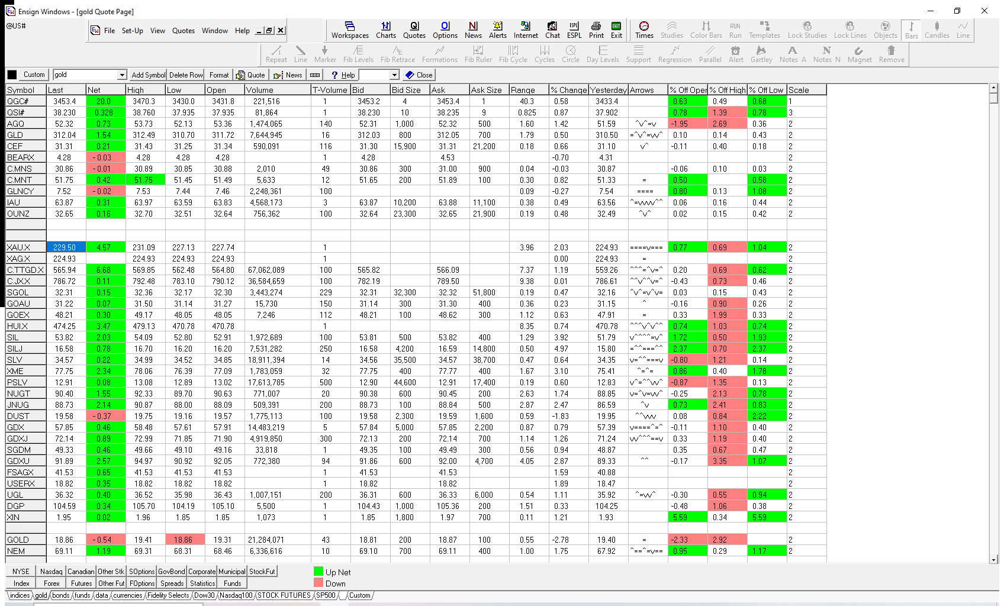Click the keyboard icon button beside News
Screen dimensions: 1004x606
[x=315, y=75]
